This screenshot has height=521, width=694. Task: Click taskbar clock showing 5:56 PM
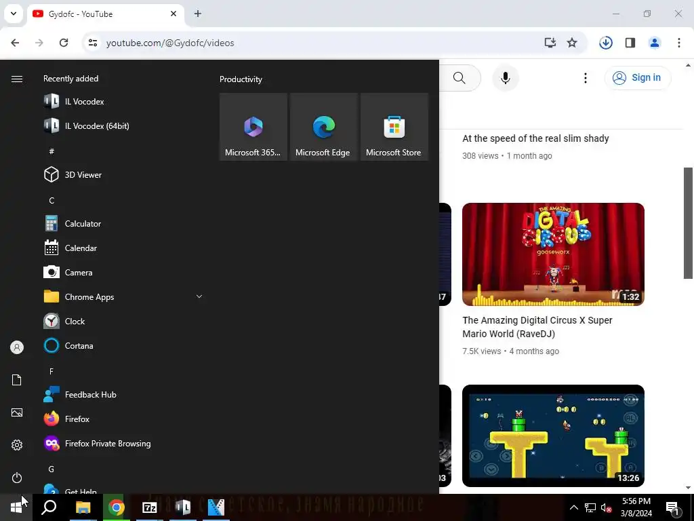(x=636, y=507)
